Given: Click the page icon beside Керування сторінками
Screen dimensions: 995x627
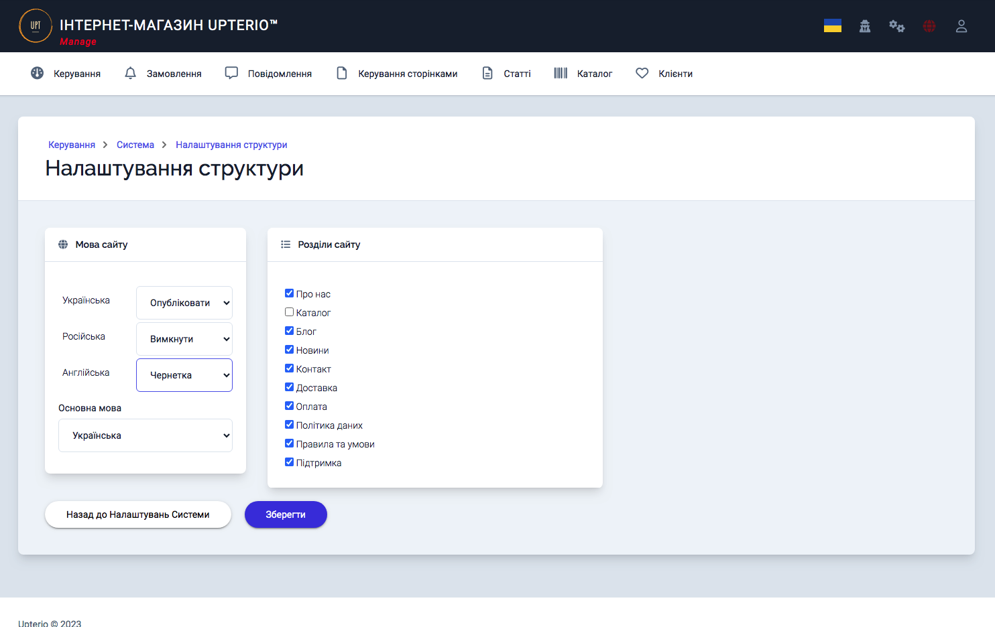Looking at the screenshot, I should [342, 73].
